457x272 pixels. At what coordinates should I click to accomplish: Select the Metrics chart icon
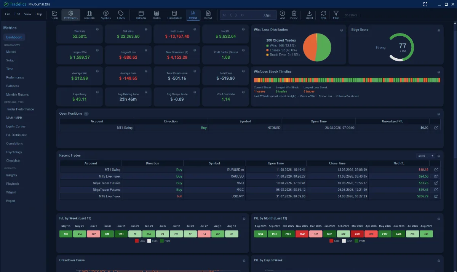pos(193,15)
